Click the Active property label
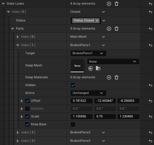 [x=30, y=93]
